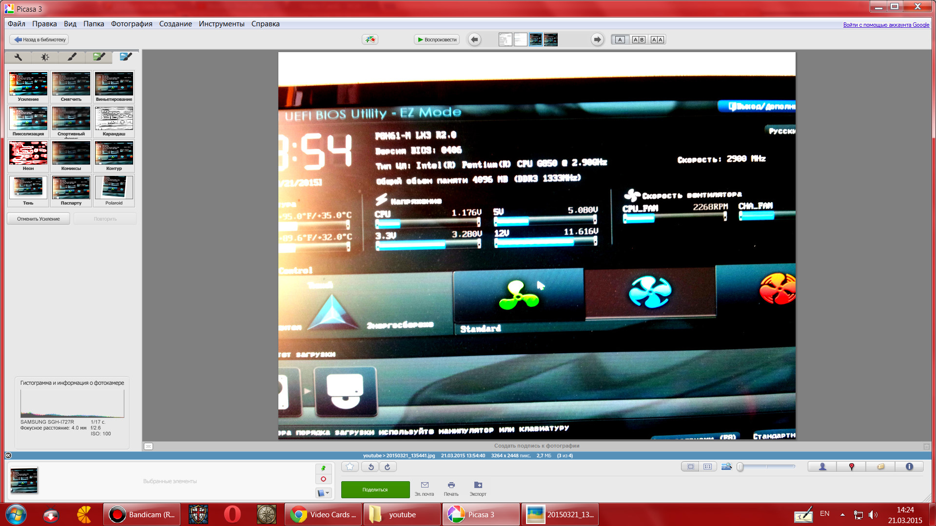
Task: Show face tags with the person icon
Action: point(822,466)
